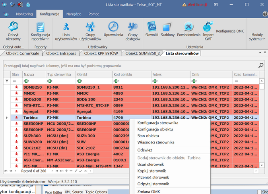
Task: Select the SUZb300 name cell
Action: click(x=34, y=136)
